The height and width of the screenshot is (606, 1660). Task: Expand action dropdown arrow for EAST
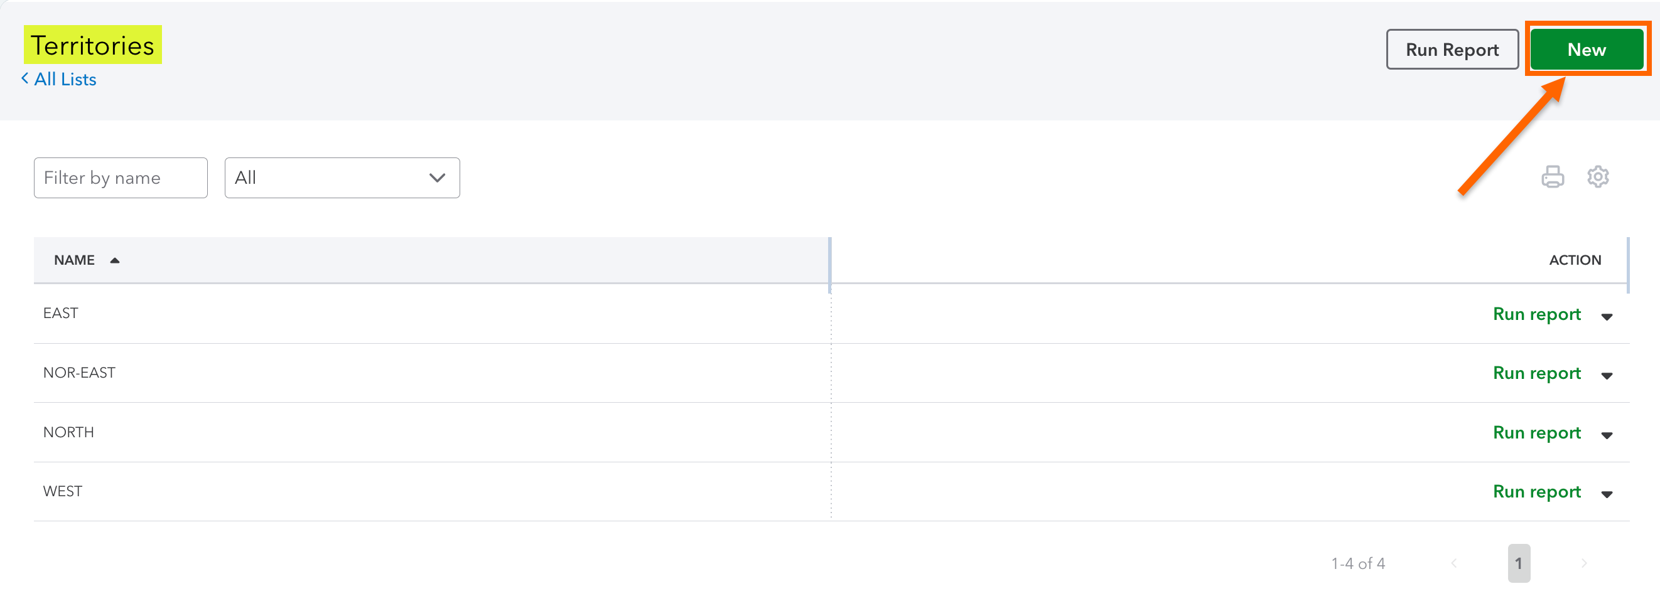[x=1607, y=316]
